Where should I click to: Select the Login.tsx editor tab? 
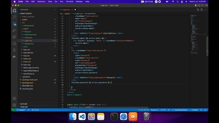click(x=68, y=10)
